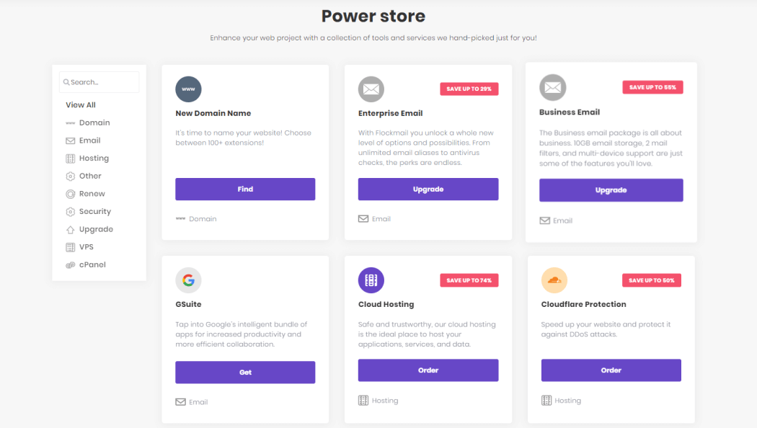Click the purple Cloud Hosting server icon
Image resolution: width=757 pixels, height=428 pixels.
(x=371, y=280)
